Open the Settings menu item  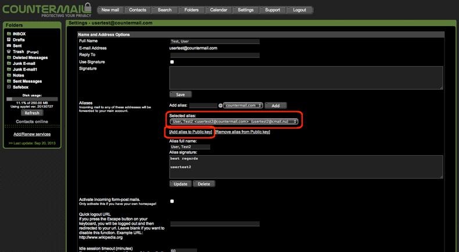click(246, 10)
